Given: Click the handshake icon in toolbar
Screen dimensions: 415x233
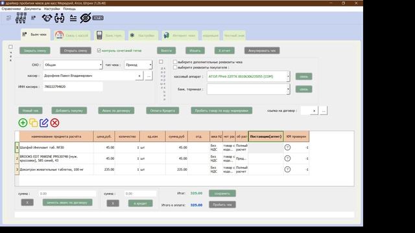Looking at the screenshot, I should [x=47, y=18].
